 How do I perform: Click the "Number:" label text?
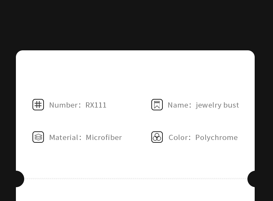[65, 105]
